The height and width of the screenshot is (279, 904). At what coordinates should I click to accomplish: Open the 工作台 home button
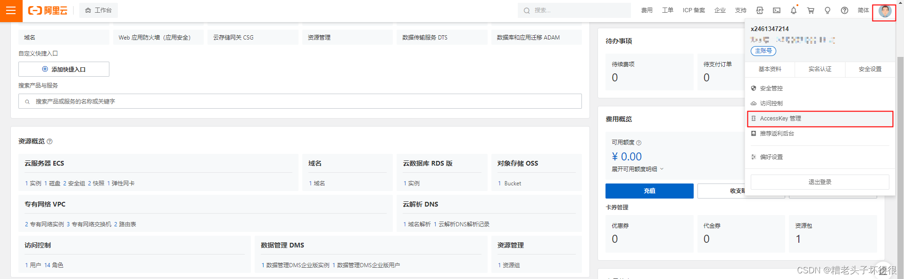(x=99, y=10)
